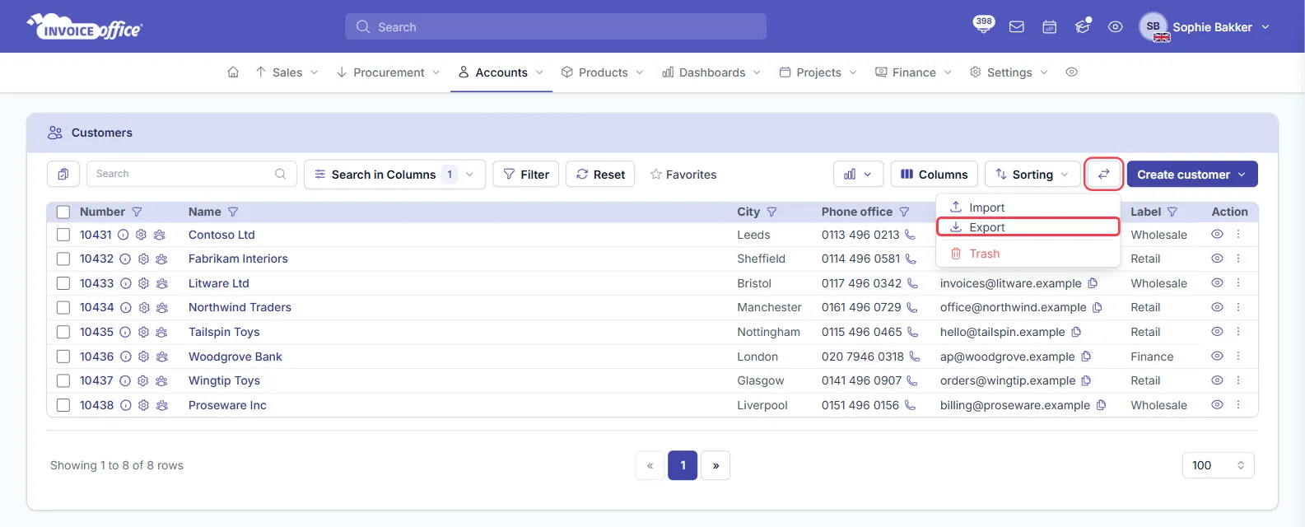This screenshot has width=1305, height=527.
Task: Click the top global Search field
Action: point(556,26)
